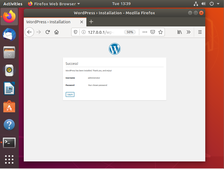Expand system menu dropdown arrow
Viewport: 224px width, 169px height.
click(218, 4)
